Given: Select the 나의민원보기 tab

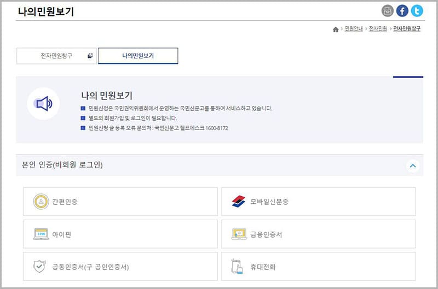Looking at the screenshot, I should [x=138, y=56].
